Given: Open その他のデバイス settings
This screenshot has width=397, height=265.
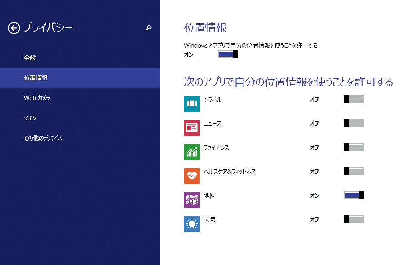Looking at the screenshot, I should (x=80, y=138).
